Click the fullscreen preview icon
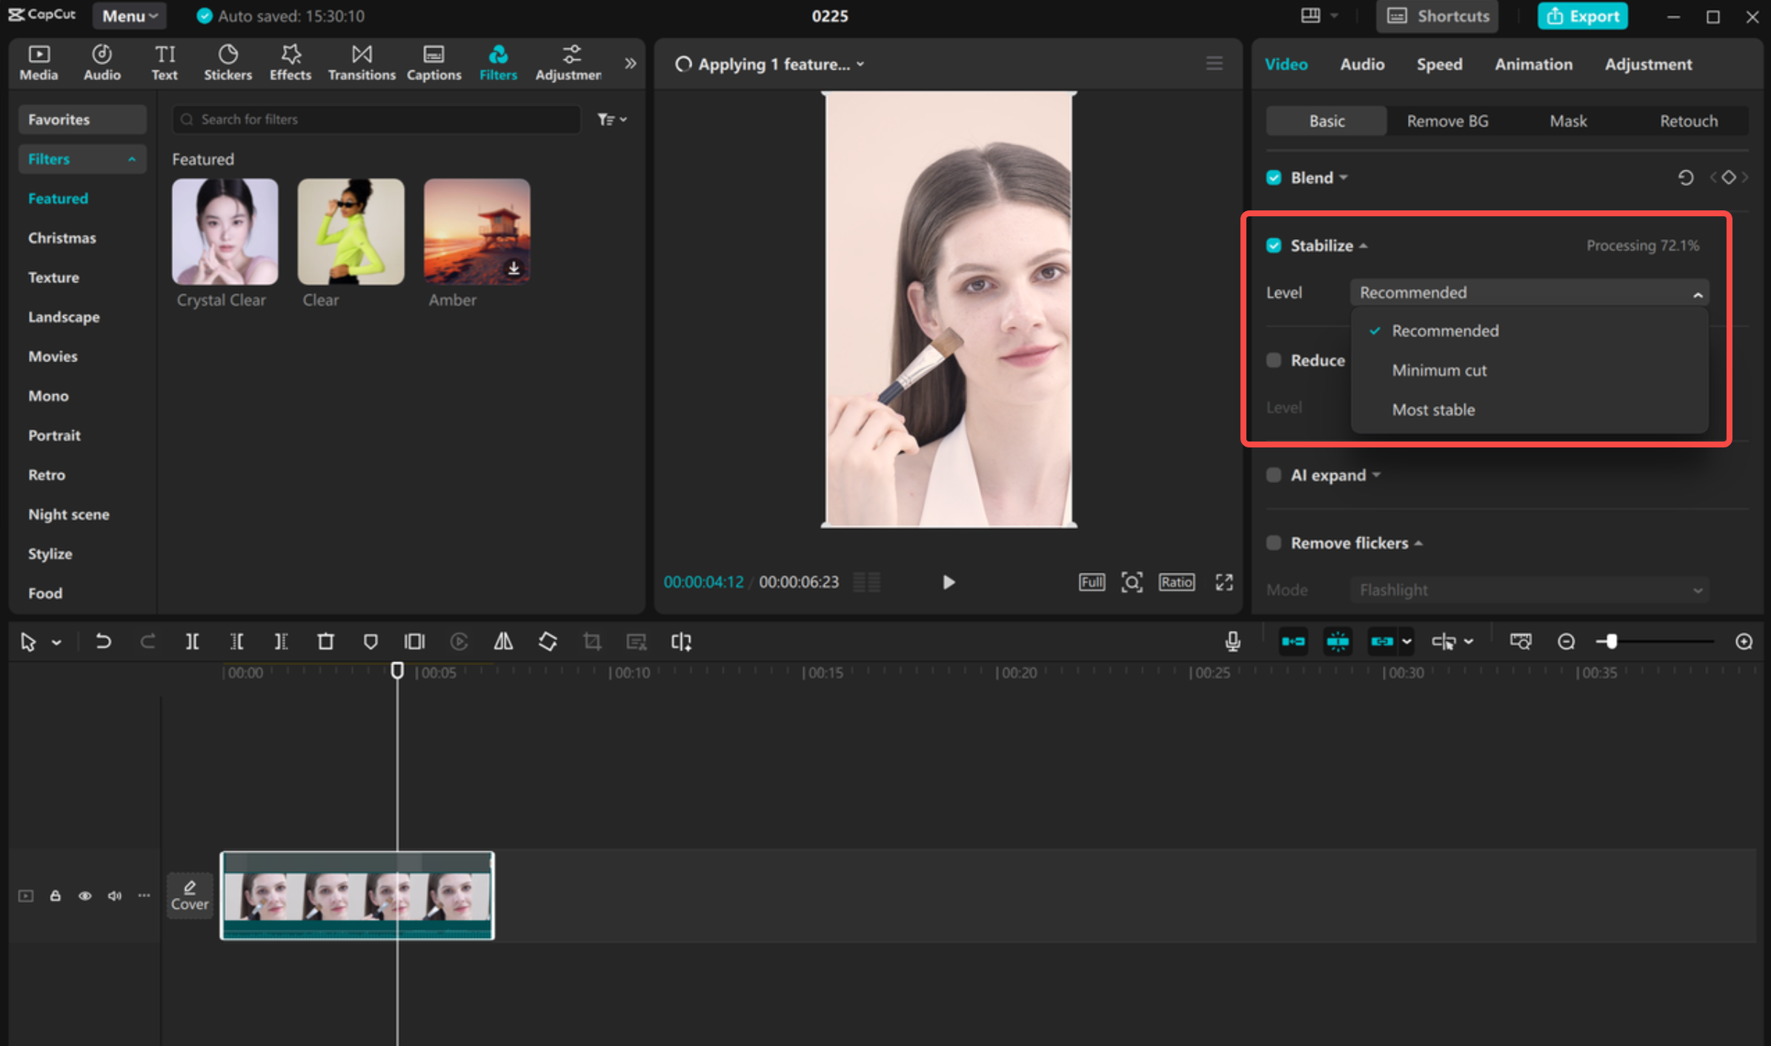 coord(1224,582)
